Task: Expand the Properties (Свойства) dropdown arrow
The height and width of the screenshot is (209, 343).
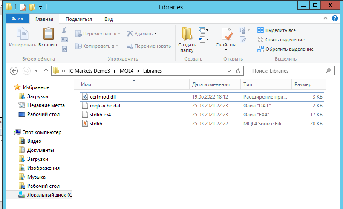Action: click(x=226, y=50)
